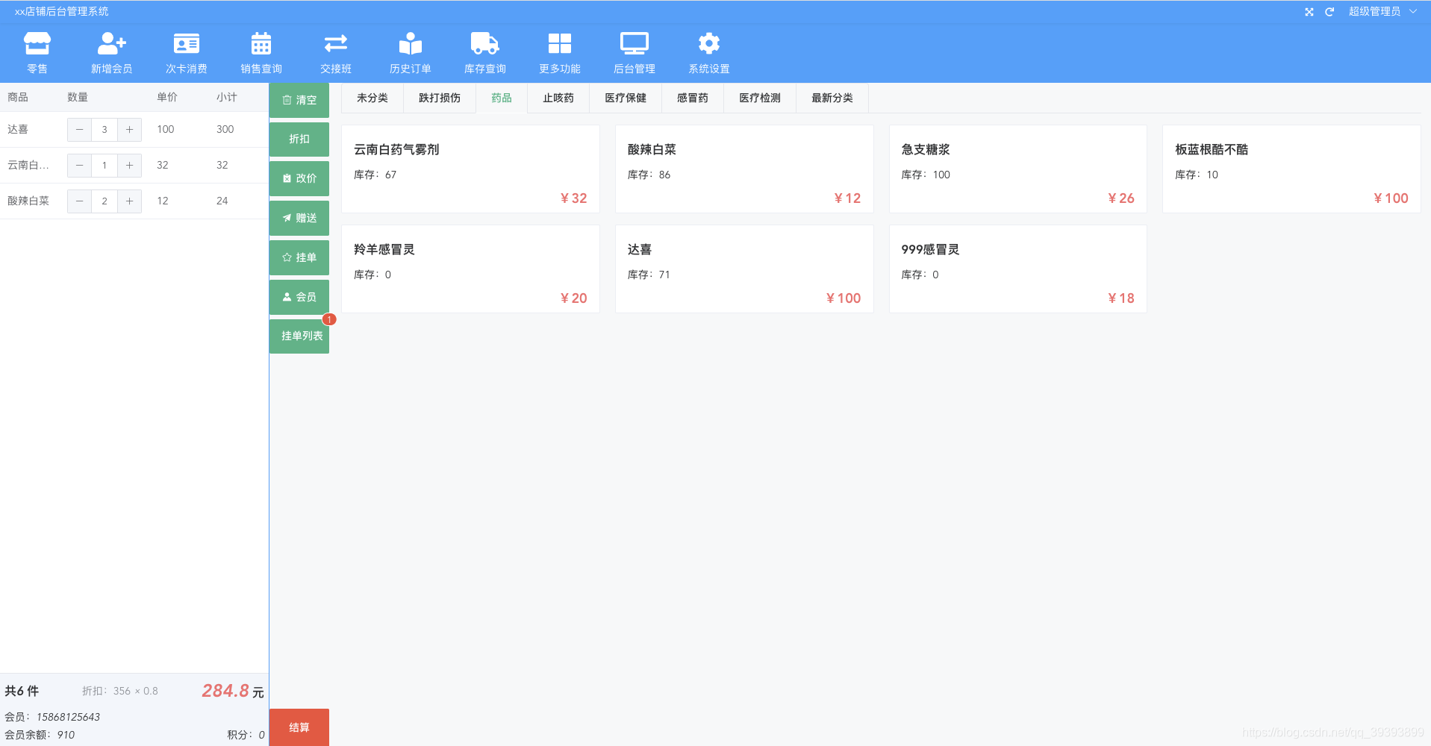Click the 折扣 discount button
This screenshot has height=746, width=1431.
point(299,139)
